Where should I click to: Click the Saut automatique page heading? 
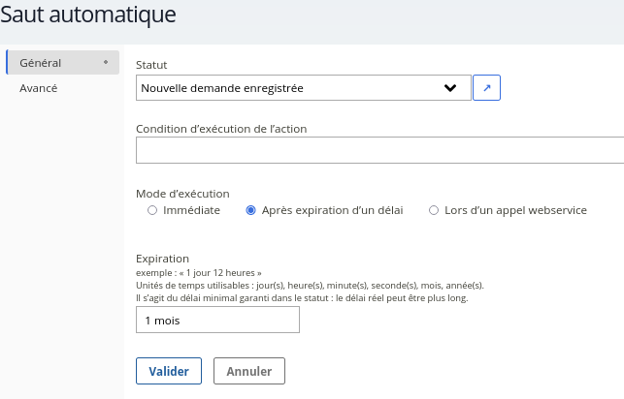pyautogui.click(x=88, y=15)
